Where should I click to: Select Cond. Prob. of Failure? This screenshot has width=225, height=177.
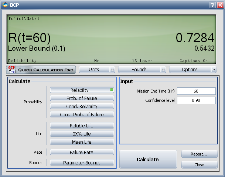(82, 114)
